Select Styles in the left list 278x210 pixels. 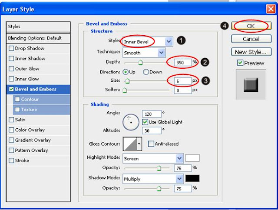pos(38,27)
